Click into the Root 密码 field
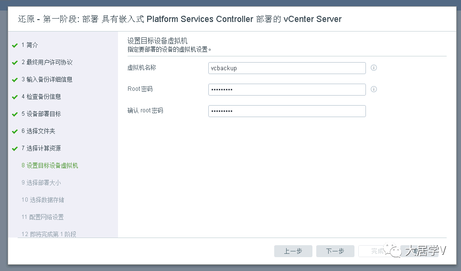 287,89
